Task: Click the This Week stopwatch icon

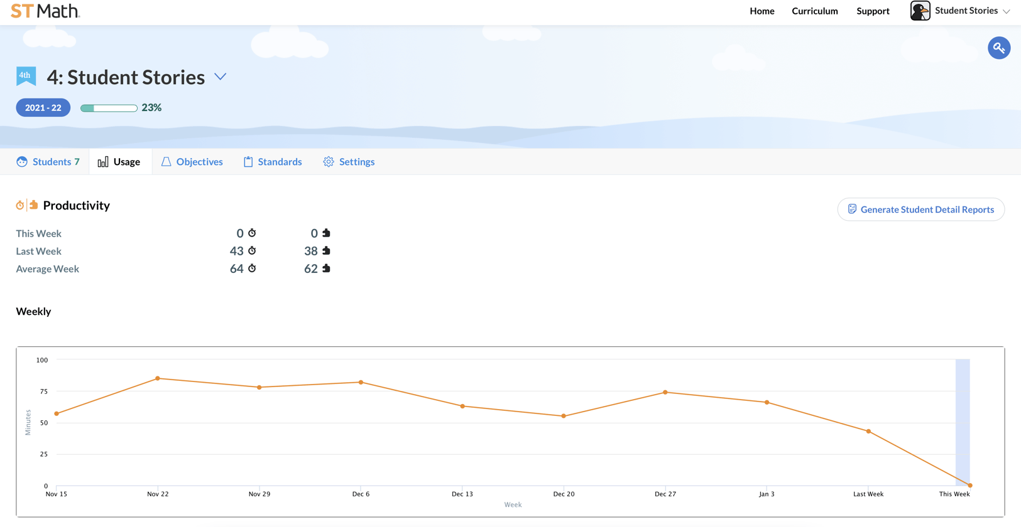Action: pos(252,233)
